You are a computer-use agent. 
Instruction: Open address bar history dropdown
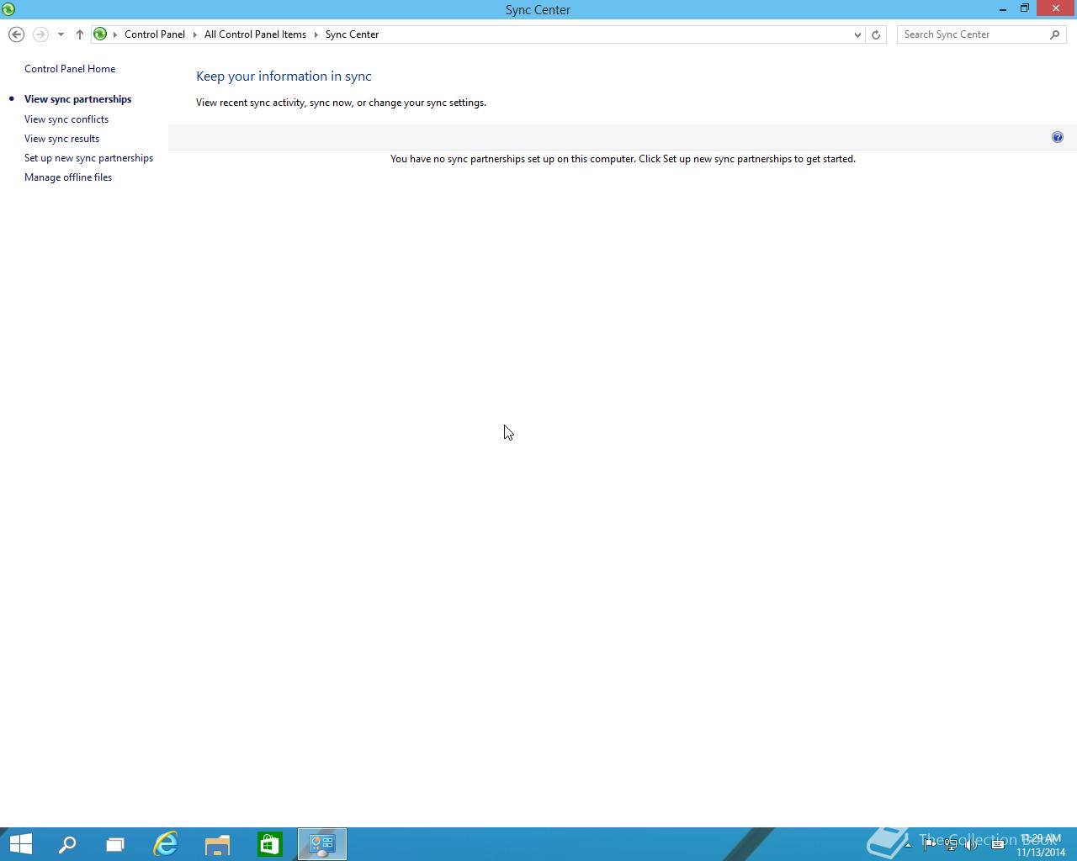(857, 34)
